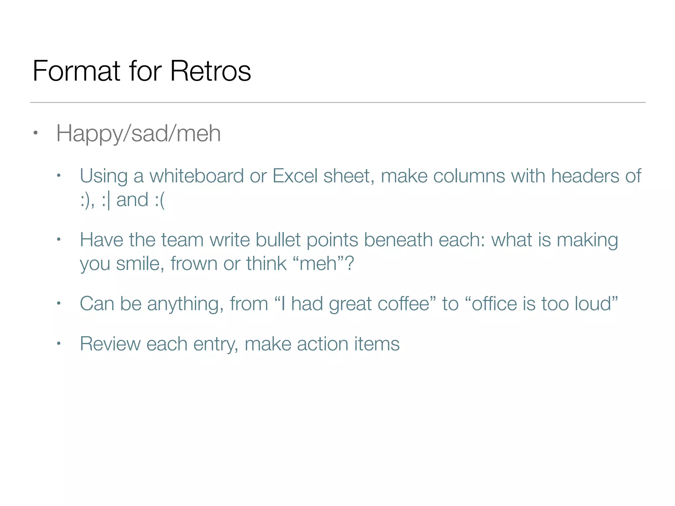Click the horizontal divider line under the title
Viewport: 675px width, 506px height.
point(337,102)
